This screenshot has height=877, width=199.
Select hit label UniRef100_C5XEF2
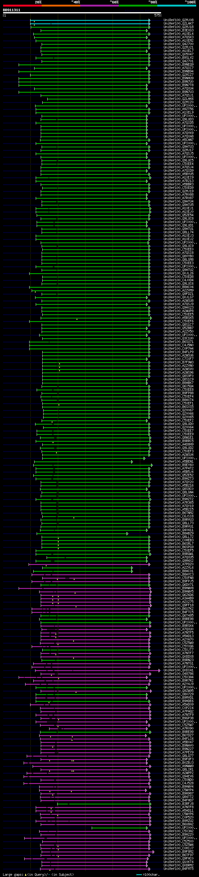point(178,421)
